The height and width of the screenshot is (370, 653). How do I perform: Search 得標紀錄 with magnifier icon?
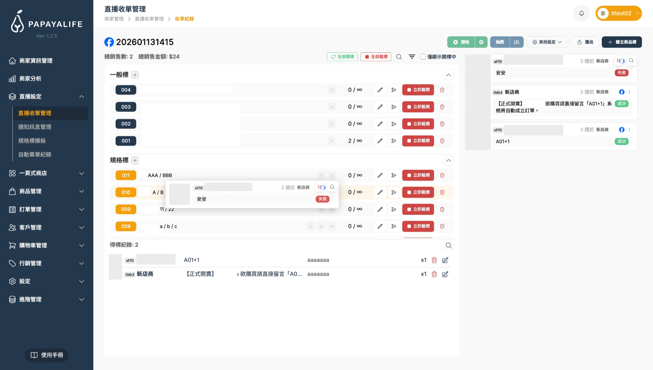tap(449, 245)
